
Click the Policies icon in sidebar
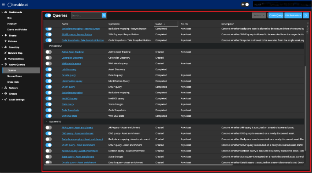pyautogui.click(x=6, y=41)
